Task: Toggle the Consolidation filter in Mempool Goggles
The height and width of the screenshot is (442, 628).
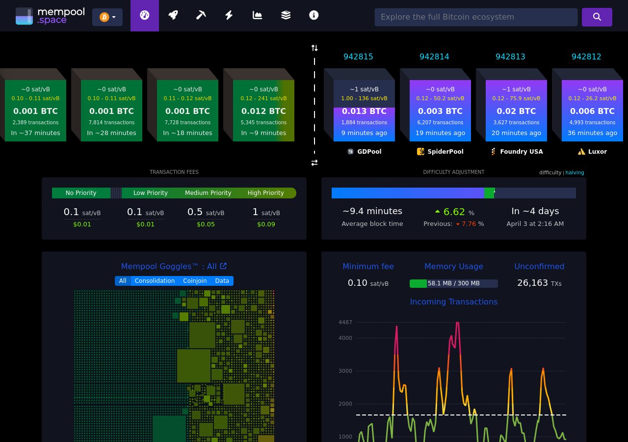Action: [155, 281]
